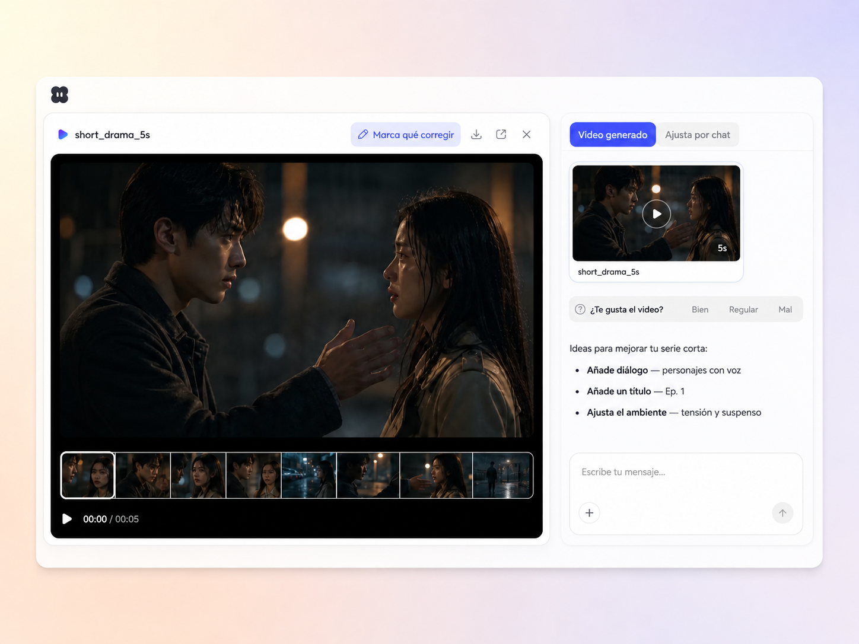
Task: Click the 00:00 / 00:05 time display
Action: point(111,519)
